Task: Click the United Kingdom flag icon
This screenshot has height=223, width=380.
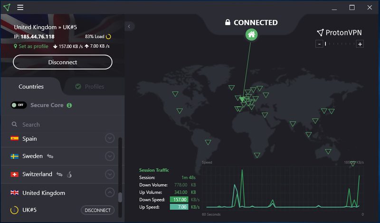Action: [15, 193]
